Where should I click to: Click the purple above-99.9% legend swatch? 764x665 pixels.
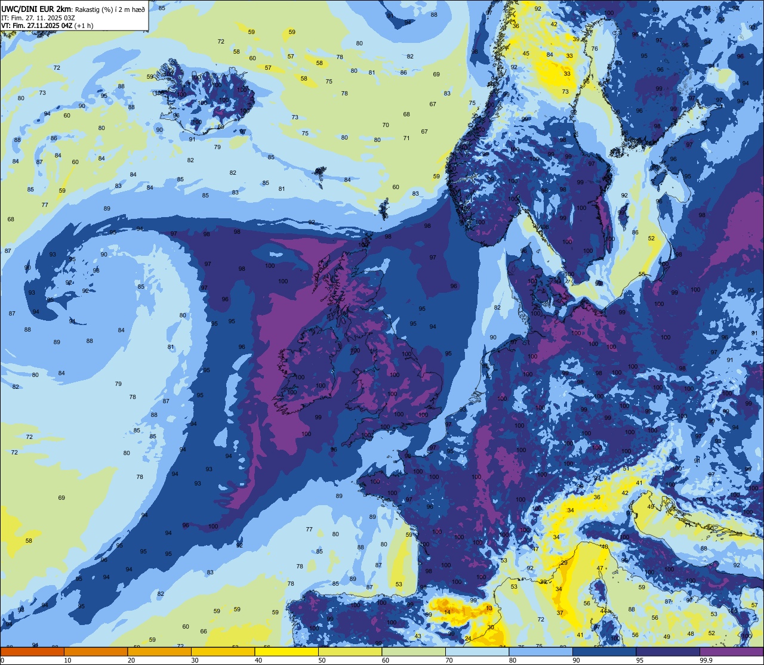pyautogui.click(x=731, y=651)
